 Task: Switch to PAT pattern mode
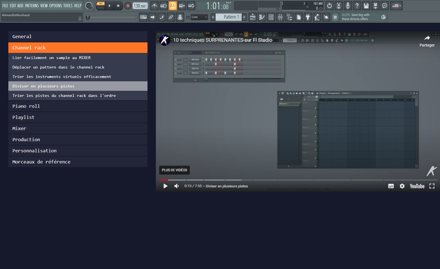pos(100,4)
